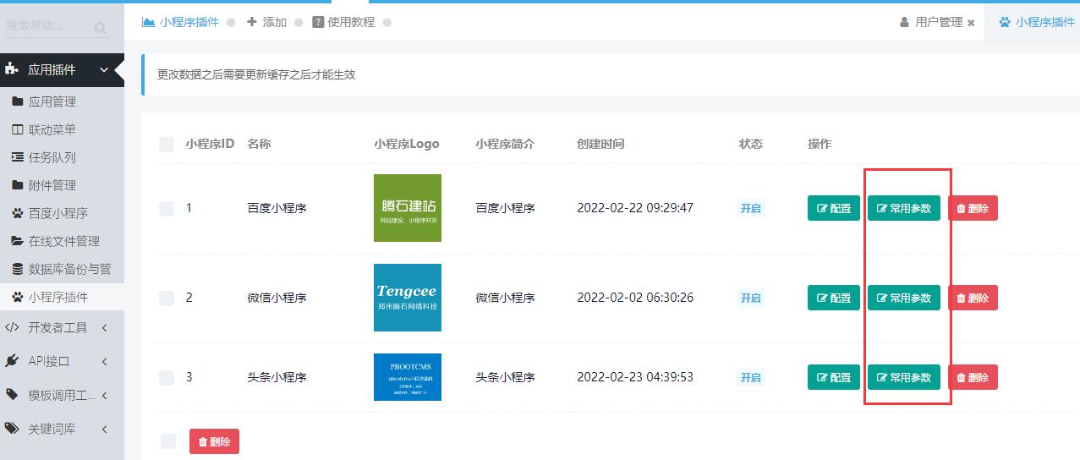Click the 在线文件管理 open-folder icon

click(x=17, y=241)
